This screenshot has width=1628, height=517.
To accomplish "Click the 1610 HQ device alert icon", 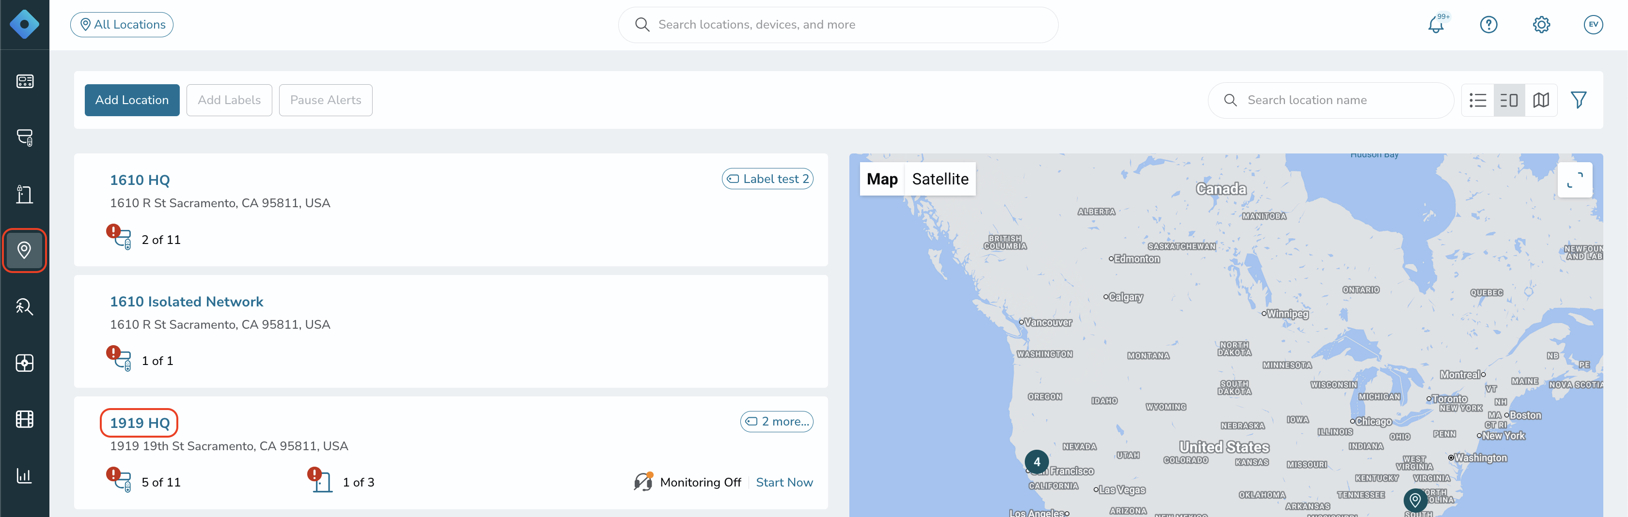I will tap(119, 237).
